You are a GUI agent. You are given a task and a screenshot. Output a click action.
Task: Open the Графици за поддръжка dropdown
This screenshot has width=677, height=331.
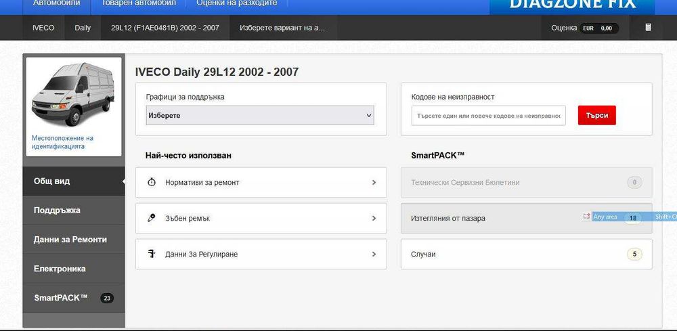(261, 115)
